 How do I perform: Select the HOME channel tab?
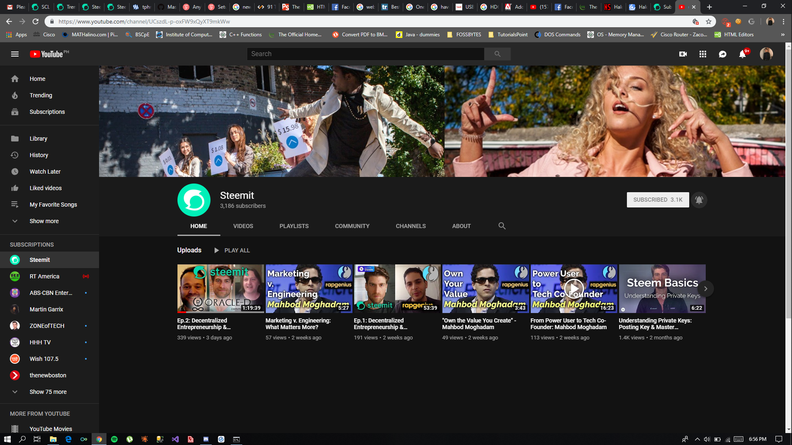(x=199, y=226)
